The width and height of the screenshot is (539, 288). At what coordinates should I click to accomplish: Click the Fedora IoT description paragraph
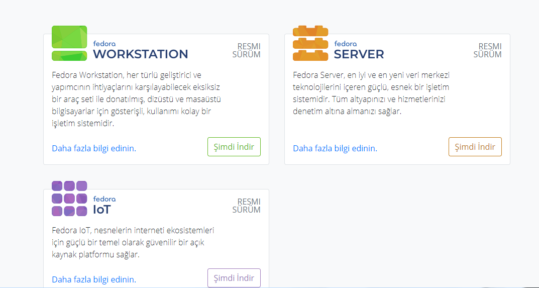(x=134, y=243)
